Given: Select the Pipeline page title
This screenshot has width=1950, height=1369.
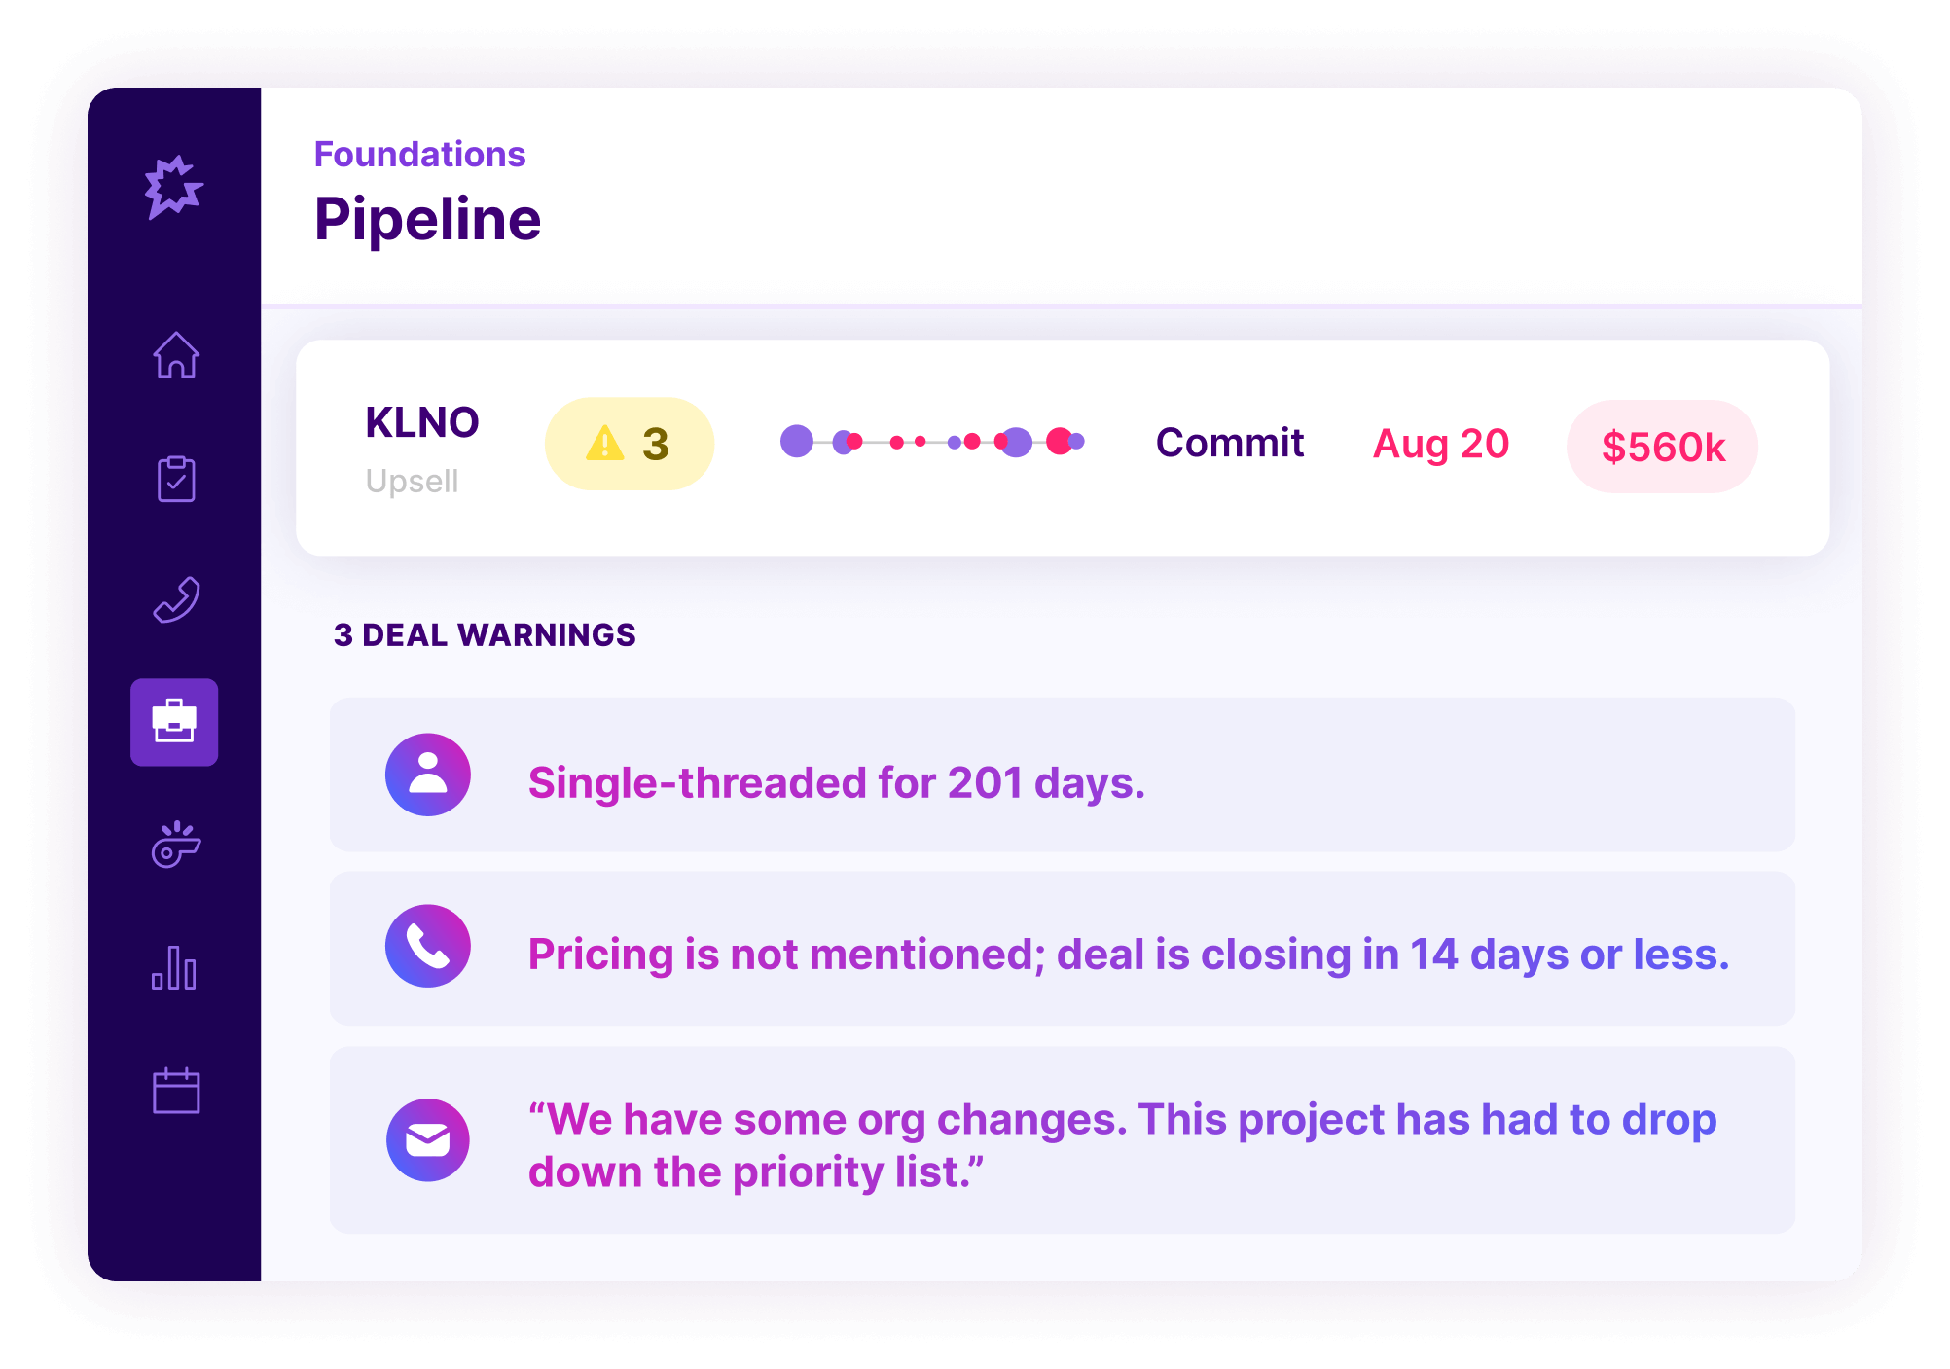Looking at the screenshot, I should pyautogui.click(x=427, y=218).
